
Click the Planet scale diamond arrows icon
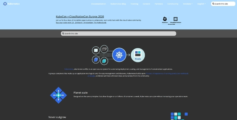tap(58, 95)
